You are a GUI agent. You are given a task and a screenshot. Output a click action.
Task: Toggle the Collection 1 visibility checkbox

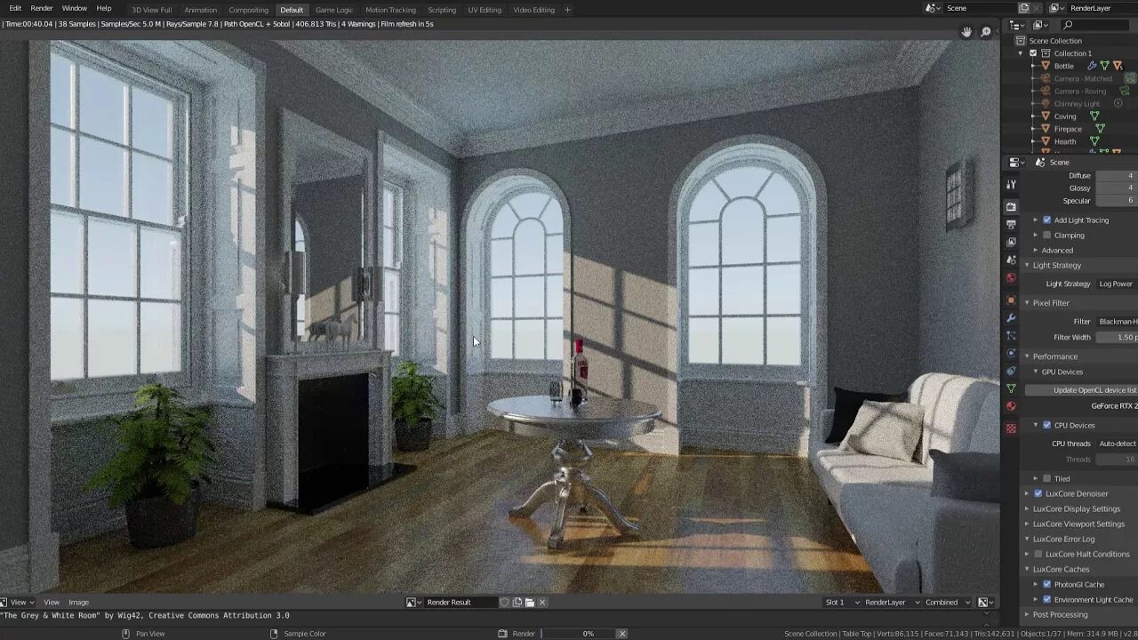click(1033, 53)
